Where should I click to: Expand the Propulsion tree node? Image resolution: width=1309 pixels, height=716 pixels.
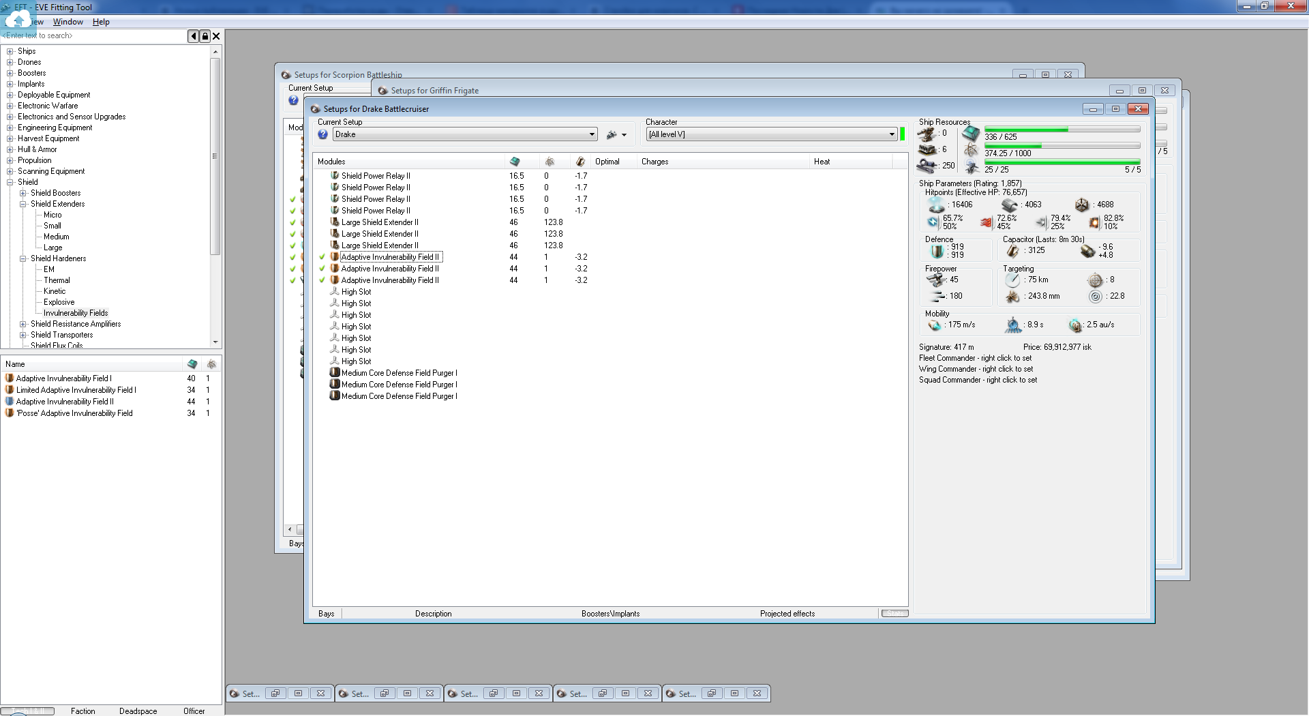click(10, 160)
